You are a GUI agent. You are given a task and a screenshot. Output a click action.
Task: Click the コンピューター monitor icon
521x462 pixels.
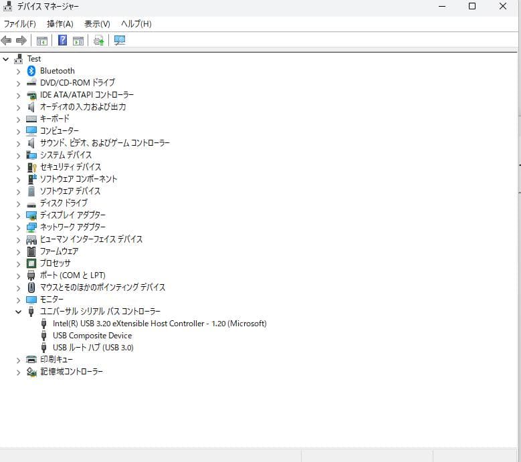pos(31,131)
